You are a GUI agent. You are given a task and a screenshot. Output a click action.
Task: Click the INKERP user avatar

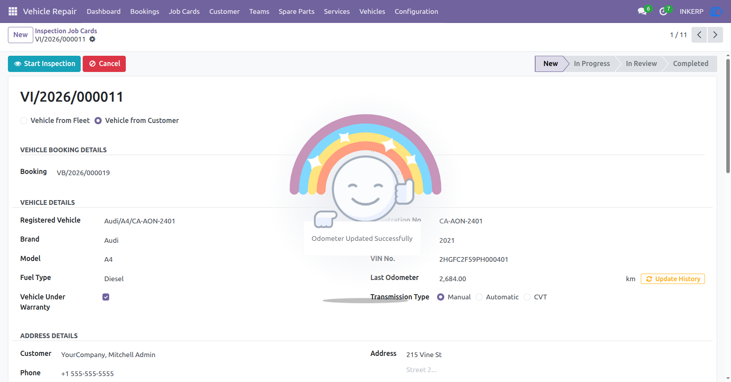pos(716,11)
